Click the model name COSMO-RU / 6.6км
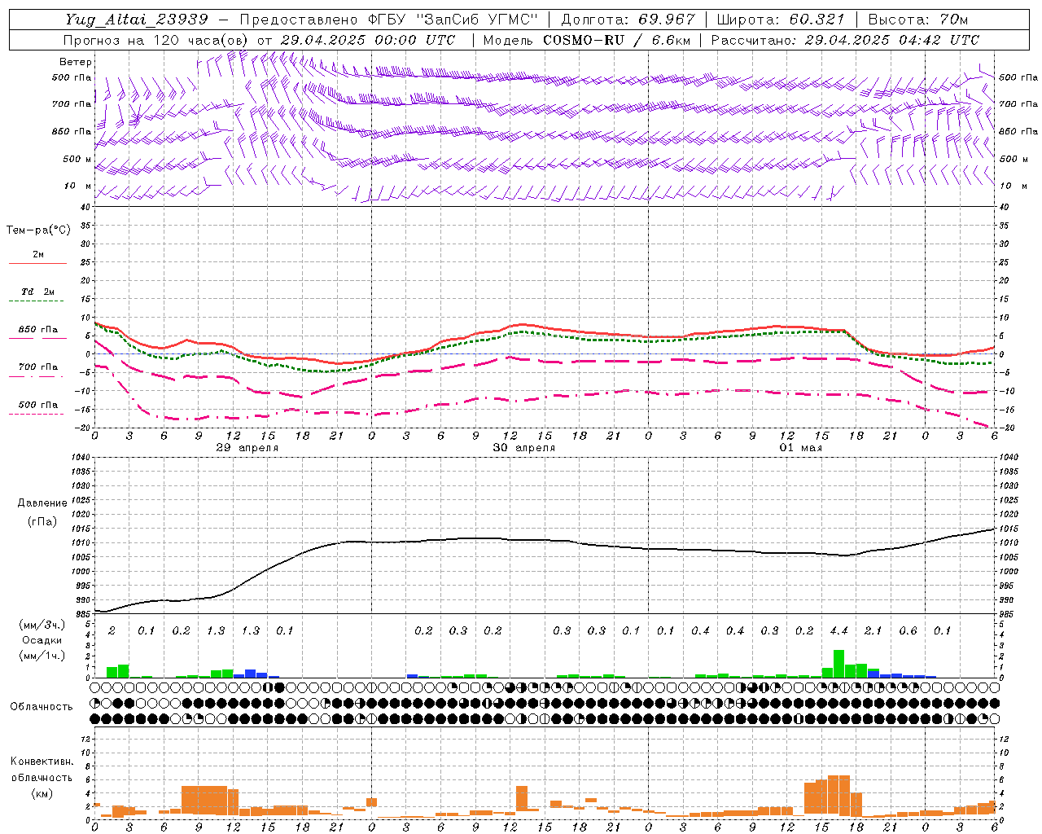The height and width of the screenshot is (834, 1042). click(x=616, y=39)
